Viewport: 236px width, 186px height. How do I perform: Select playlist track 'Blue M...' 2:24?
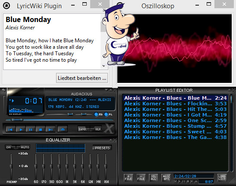point(176,98)
